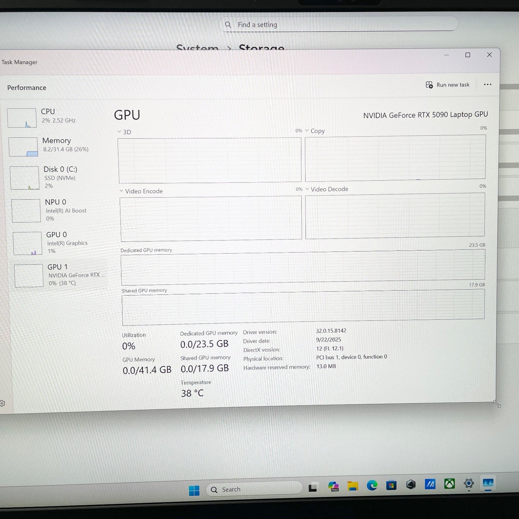
Task: Change the Video Encode graph engine
Action: pos(141,191)
